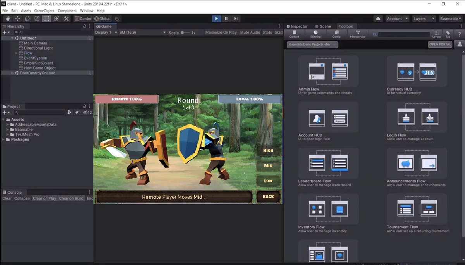Expand the AddressableAssetsData folder
This screenshot has height=265, width=465.
click(8, 124)
